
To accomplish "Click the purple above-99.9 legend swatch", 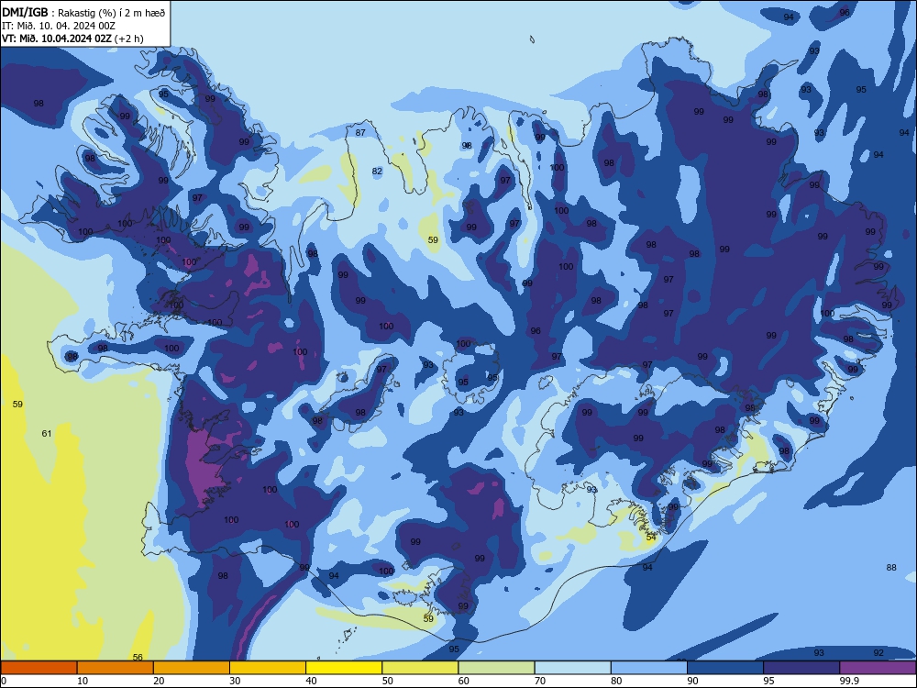I will tap(878, 668).
